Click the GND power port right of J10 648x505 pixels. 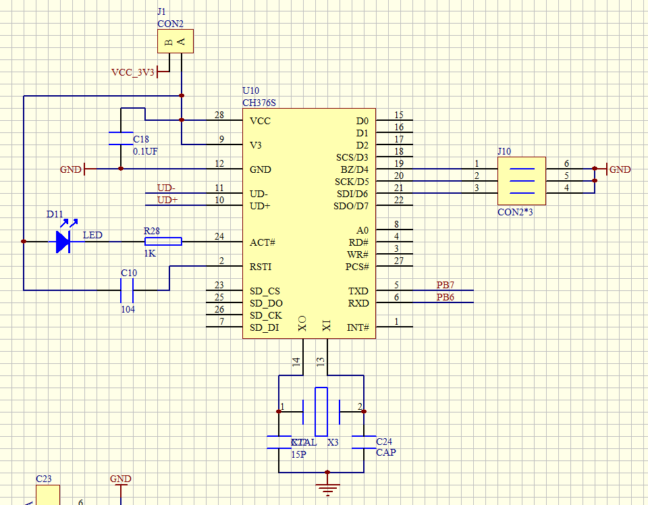(620, 169)
